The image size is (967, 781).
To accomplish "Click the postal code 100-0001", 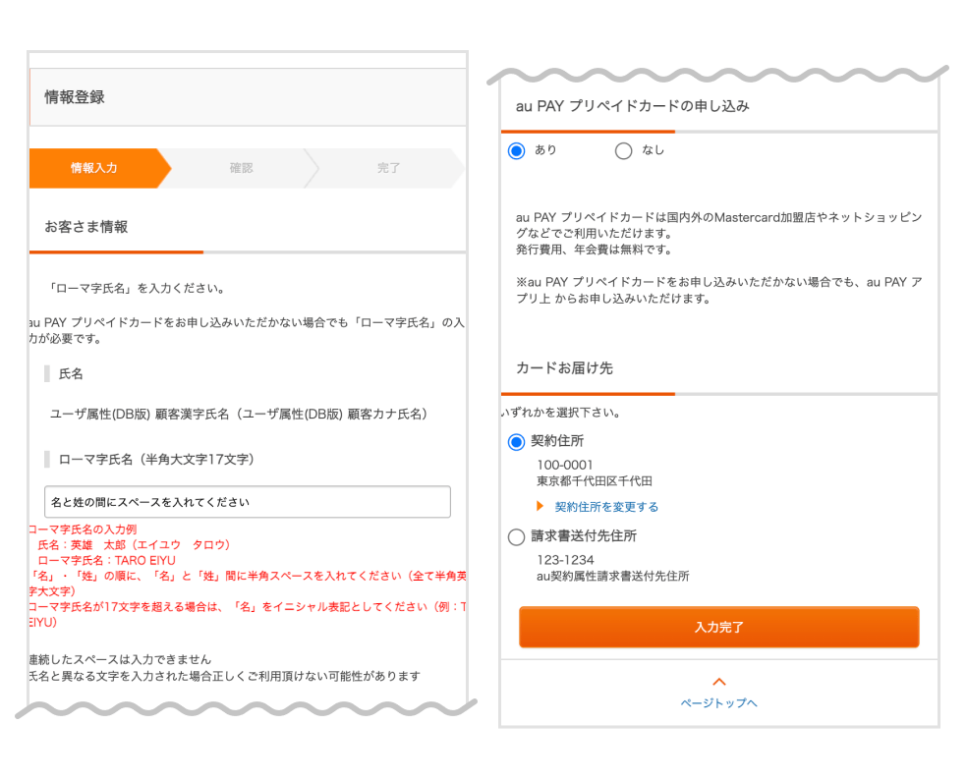I will pos(565,465).
